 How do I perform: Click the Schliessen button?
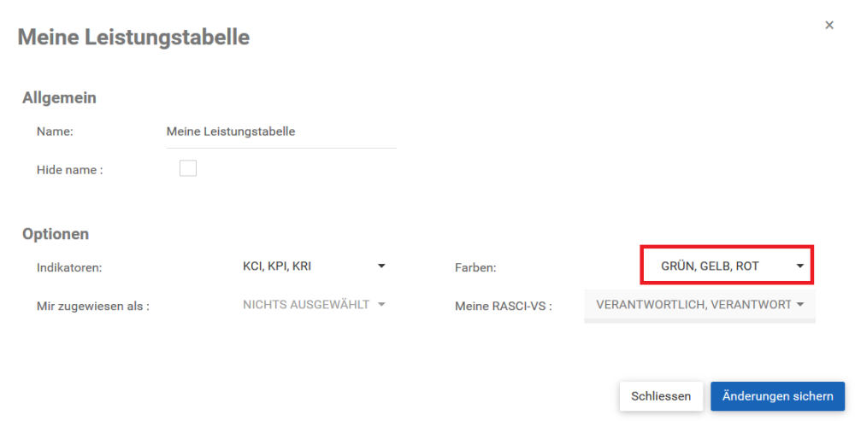(x=661, y=396)
